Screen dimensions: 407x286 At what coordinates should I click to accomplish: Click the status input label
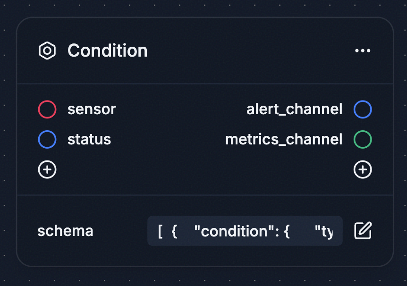(x=89, y=139)
